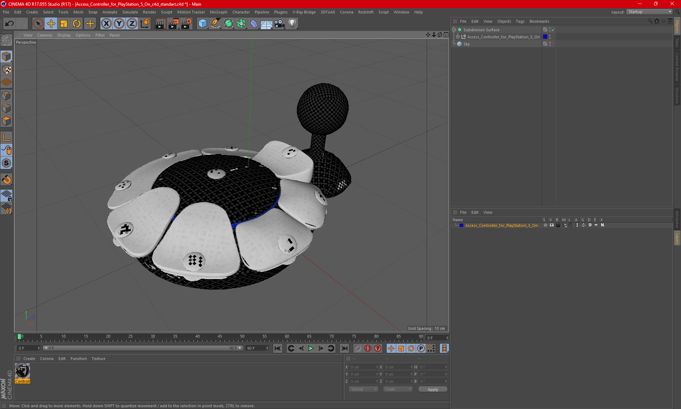The height and width of the screenshot is (409, 681).
Task: Expand the Access_Controller_for_PlayStation_5_On object
Action: (x=458, y=37)
